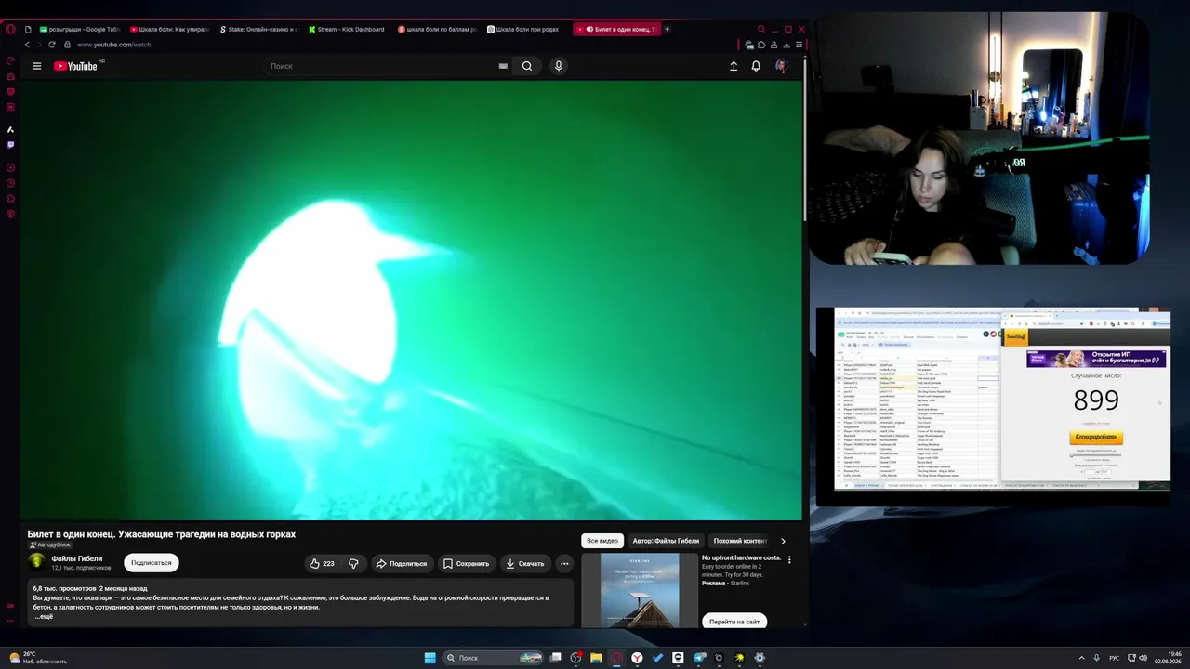Share the video via Поделиться
Viewport: 1190px width, 669px height.
click(x=401, y=563)
